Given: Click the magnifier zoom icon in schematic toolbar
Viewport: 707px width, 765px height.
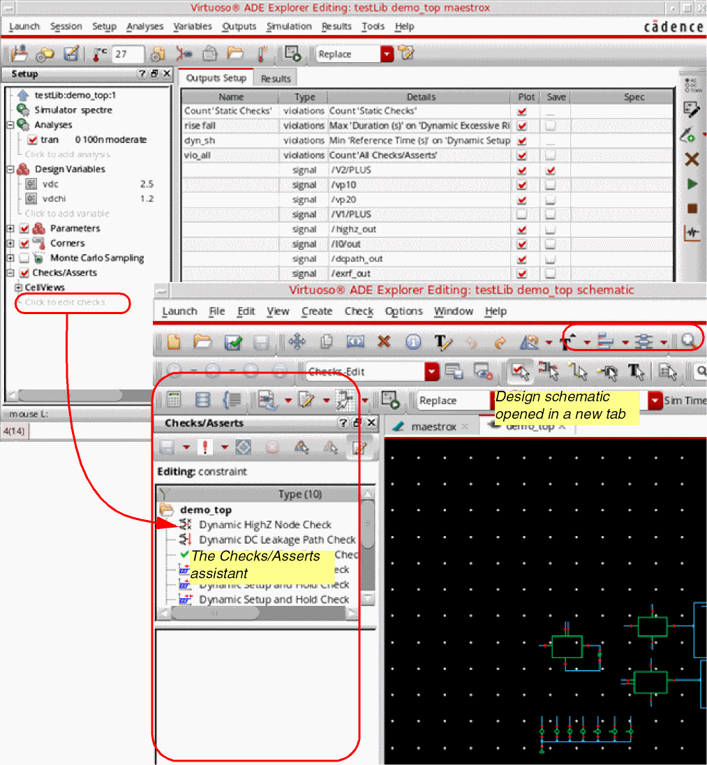Looking at the screenshot, I should click(689, 341).
